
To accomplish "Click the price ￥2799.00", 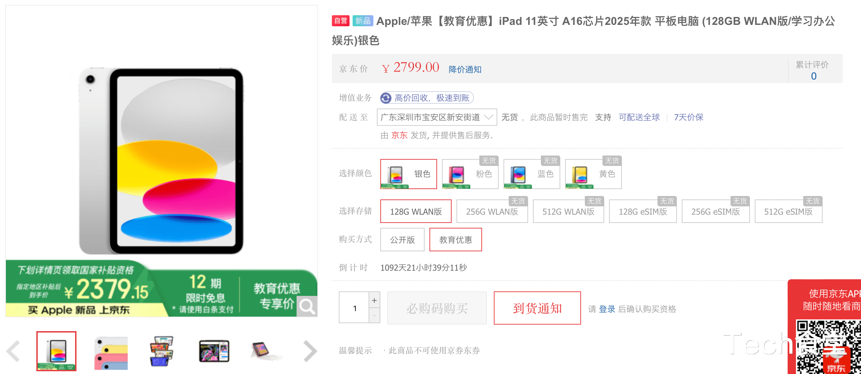I will [410, 67].
